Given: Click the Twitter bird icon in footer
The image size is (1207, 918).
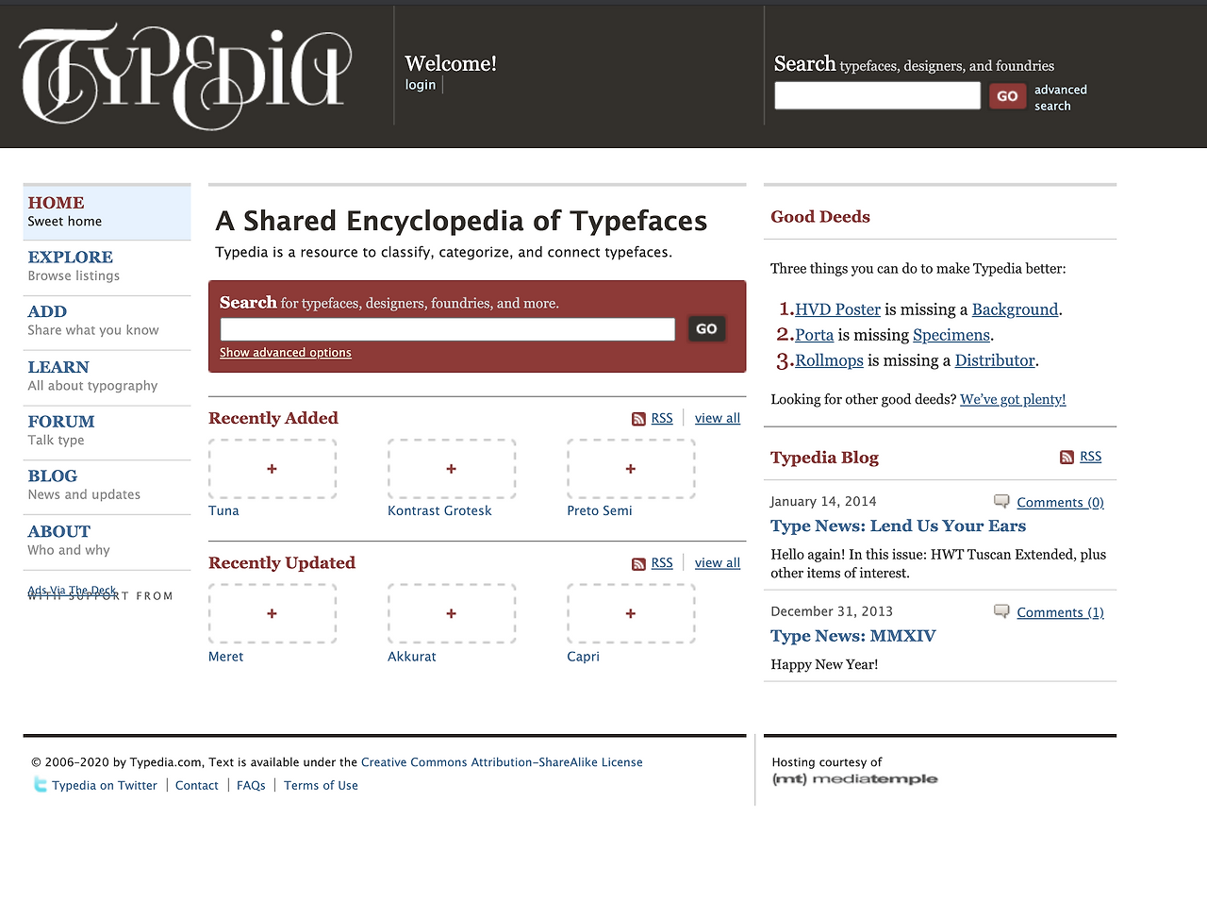Looking at the screenshot, I should [x=41, y=784].
